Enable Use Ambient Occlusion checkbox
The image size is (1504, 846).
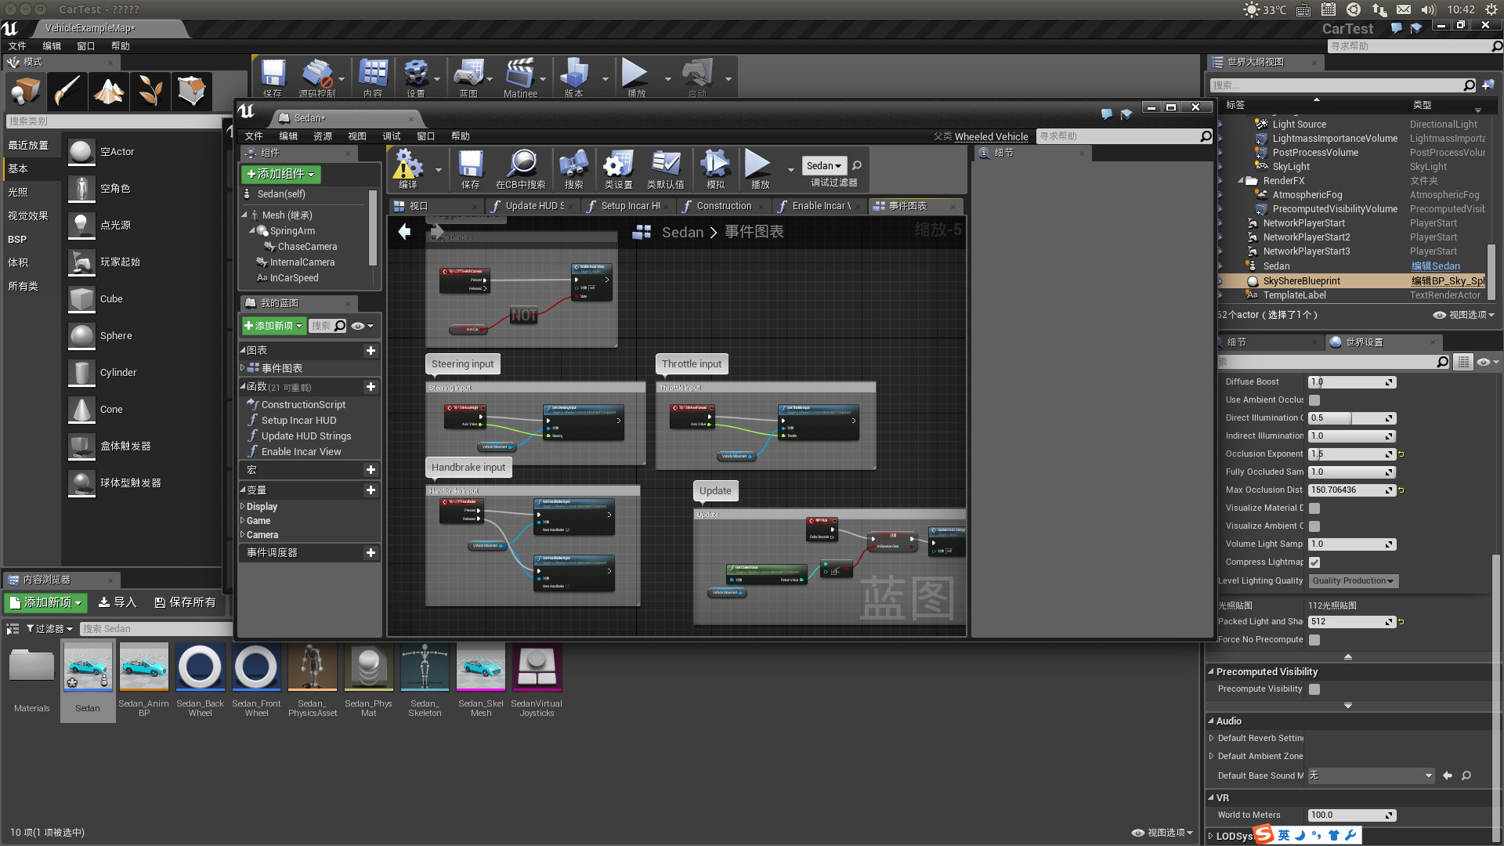point(1314,400)
